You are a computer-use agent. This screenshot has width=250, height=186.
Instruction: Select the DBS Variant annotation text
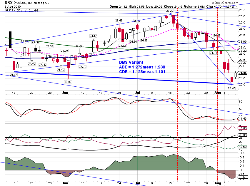131,62
